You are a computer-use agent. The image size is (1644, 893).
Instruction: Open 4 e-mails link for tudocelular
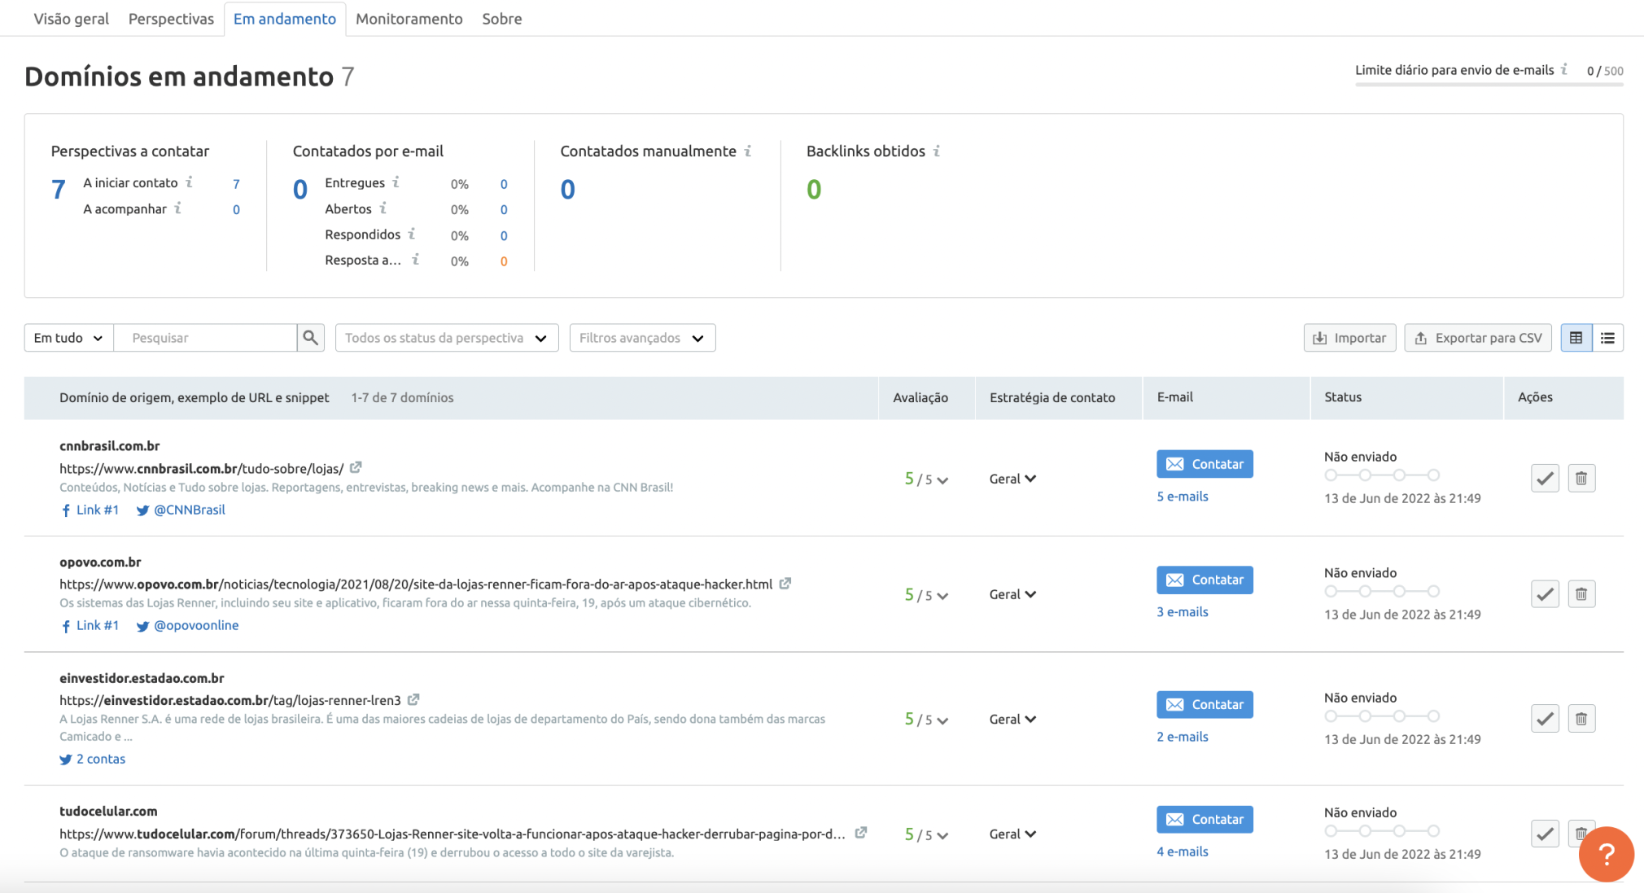pyautogui.click(x=1183, y=851)
